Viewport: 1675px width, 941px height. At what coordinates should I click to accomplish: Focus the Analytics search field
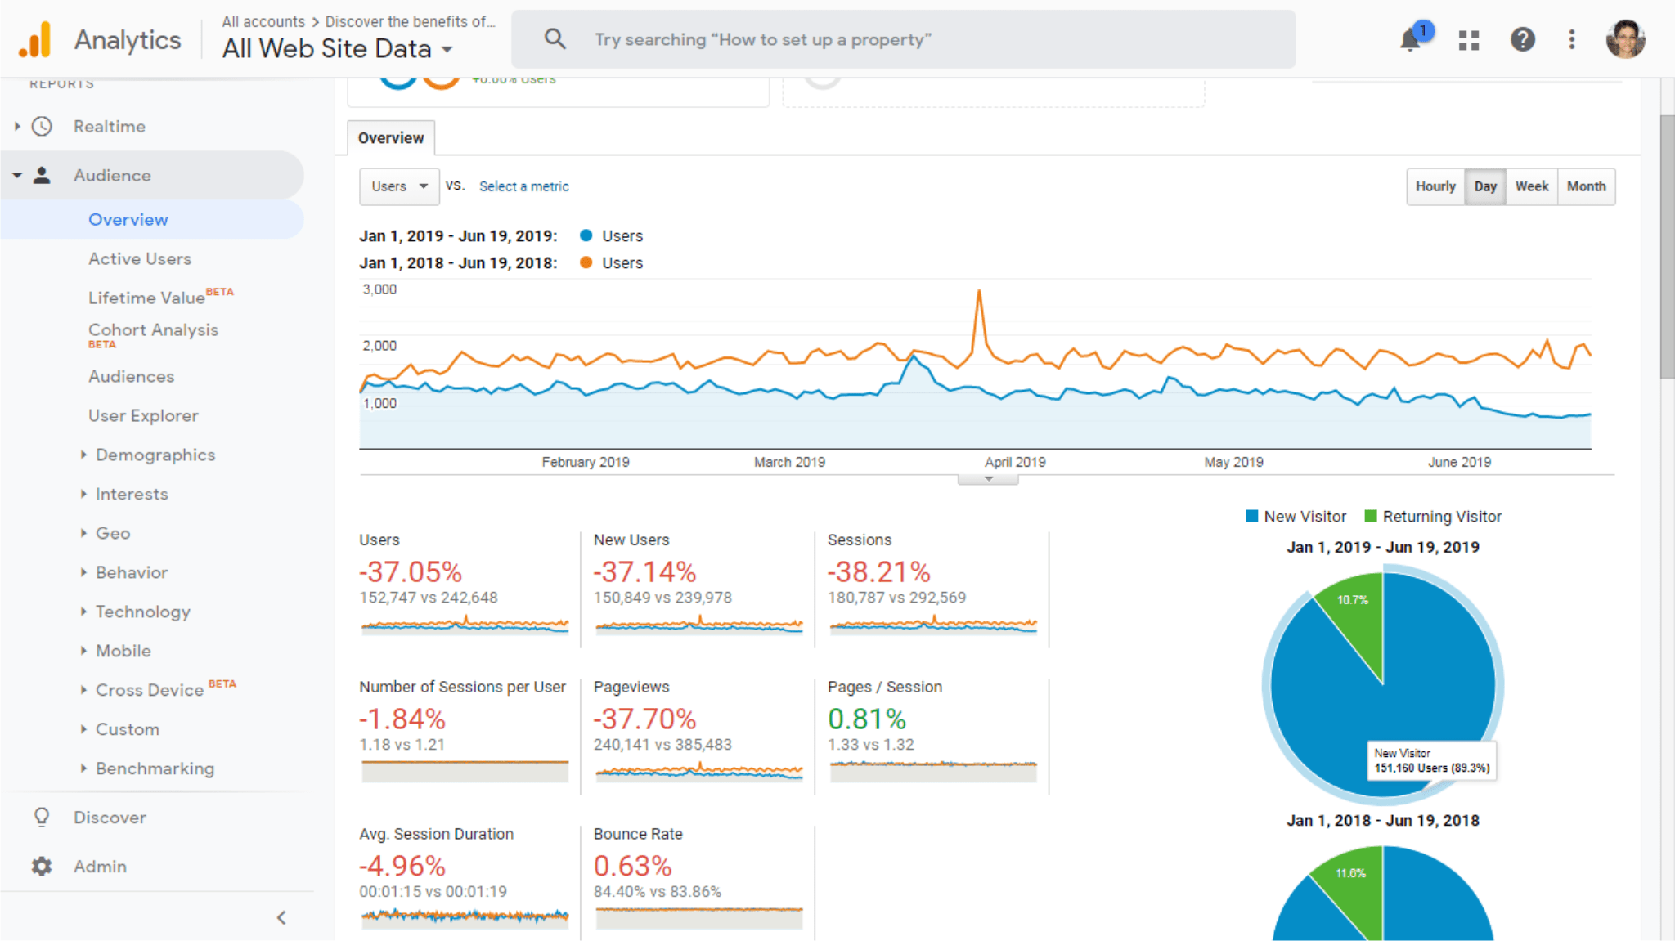point(903,39)
